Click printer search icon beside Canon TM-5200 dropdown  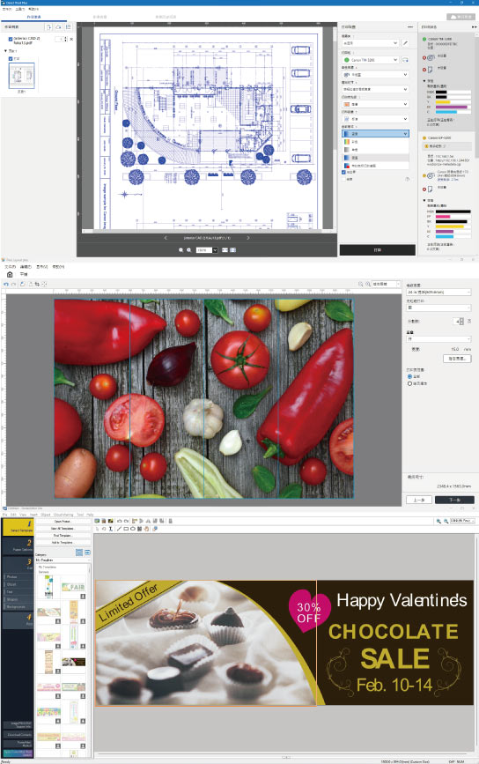pyautogui.click(x=405, y=60)
